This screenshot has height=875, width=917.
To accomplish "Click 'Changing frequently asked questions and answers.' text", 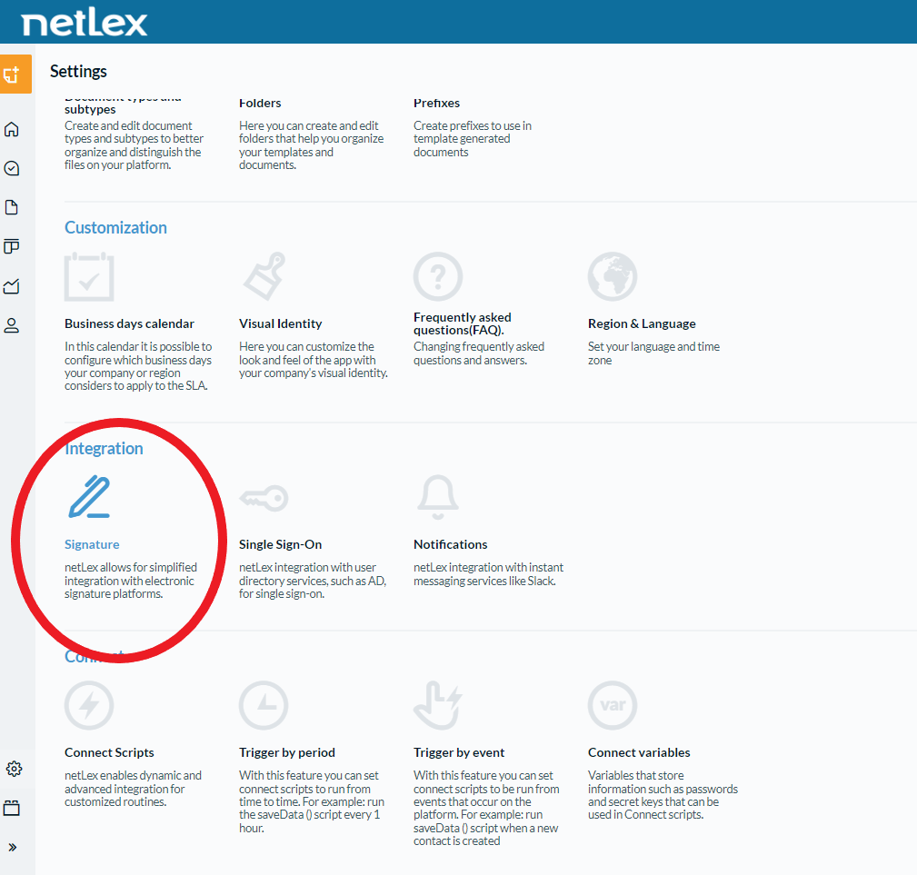I will [x=479, y=353].
